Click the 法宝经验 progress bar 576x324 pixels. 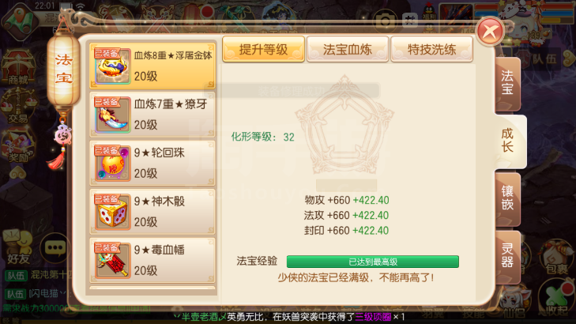(x=372, y=262)
